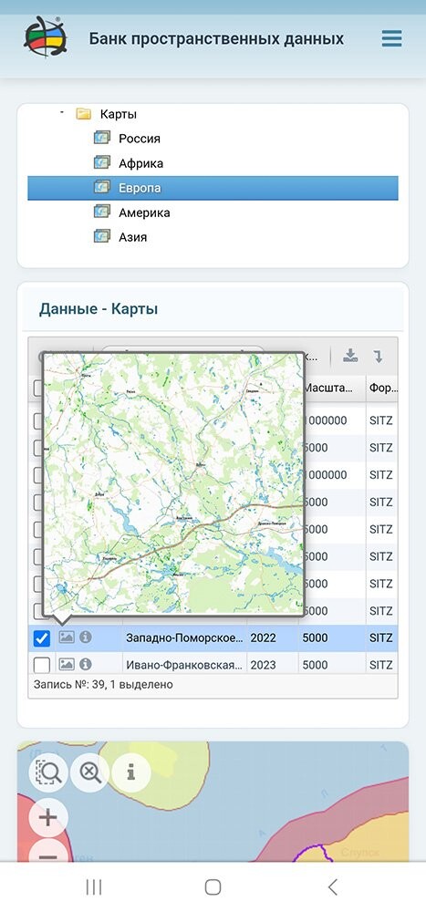Tap the Android back navigation button
This screenshot has width=426, height=912.
point(332,887)
